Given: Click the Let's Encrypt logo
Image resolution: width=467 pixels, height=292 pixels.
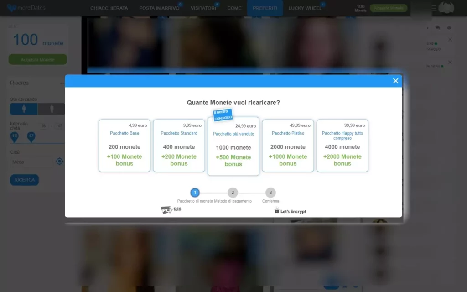Looking at the screenshot, I should point(290,211).
